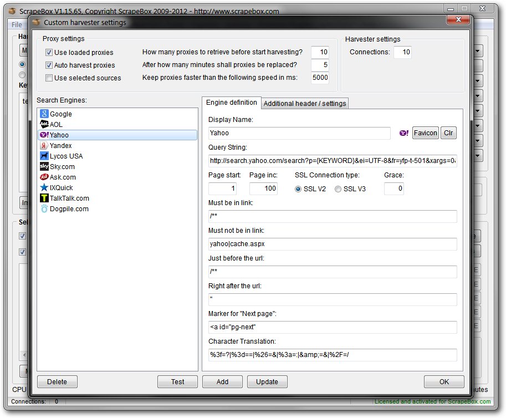Image resolution: width=506 pixels, height=418 pixels.
Task: Click into the Query String field
Action: click(333, 161)
